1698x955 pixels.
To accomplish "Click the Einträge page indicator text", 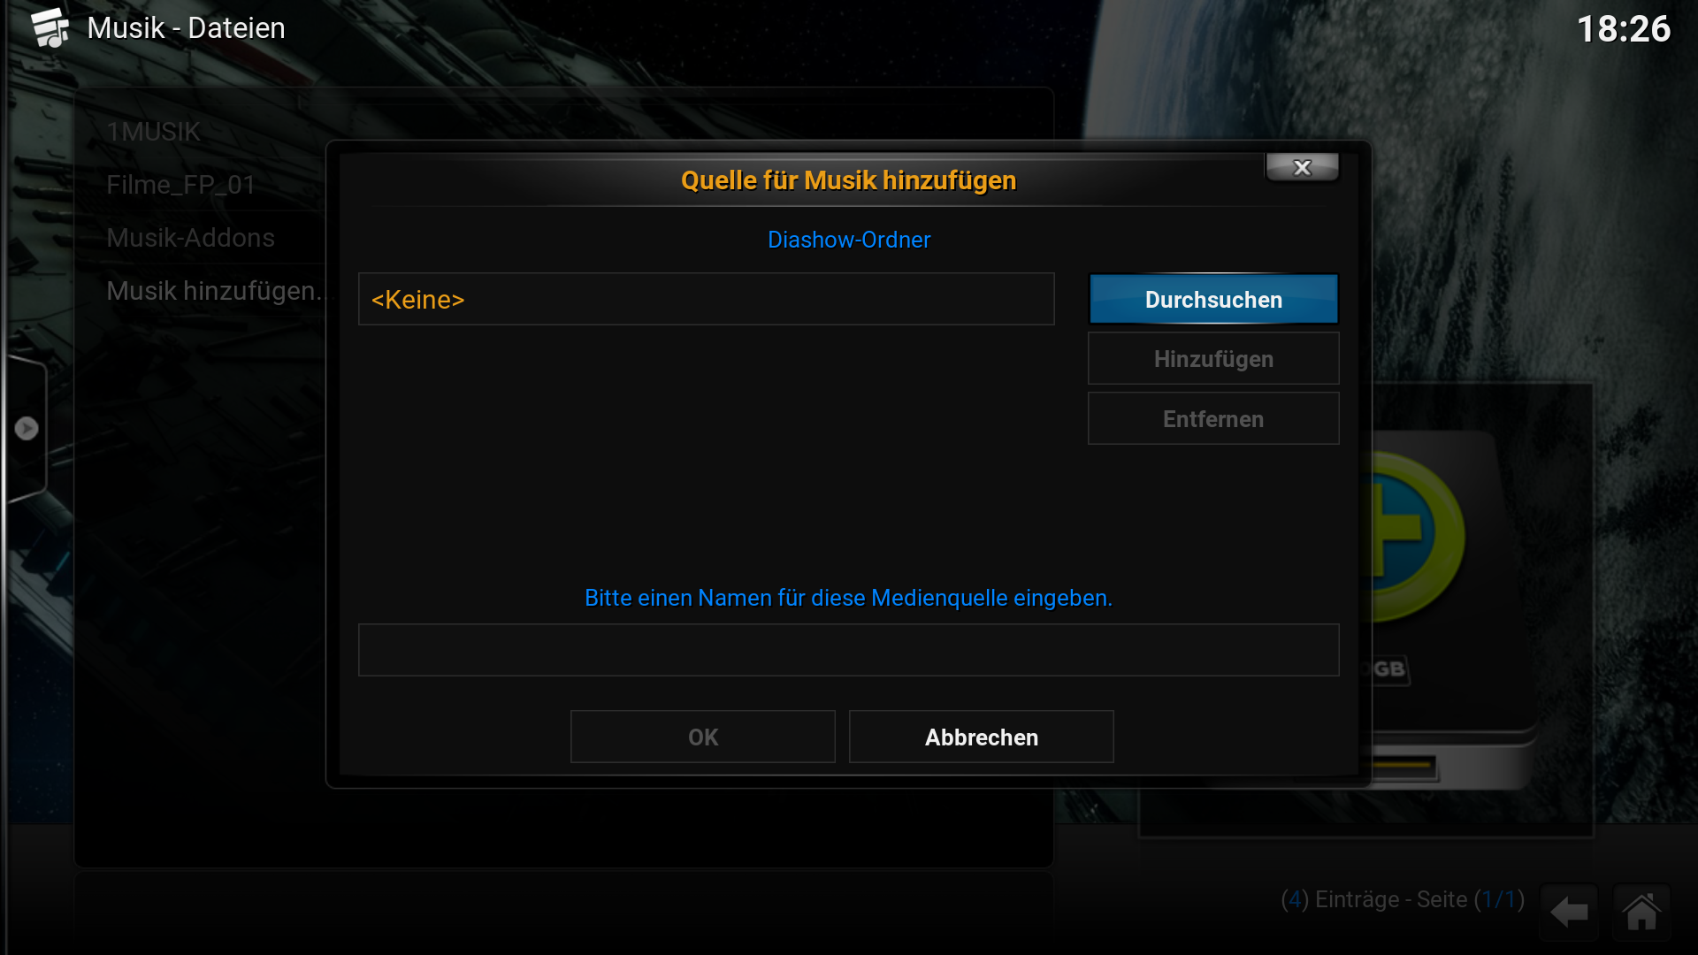I will [1403, 899].
